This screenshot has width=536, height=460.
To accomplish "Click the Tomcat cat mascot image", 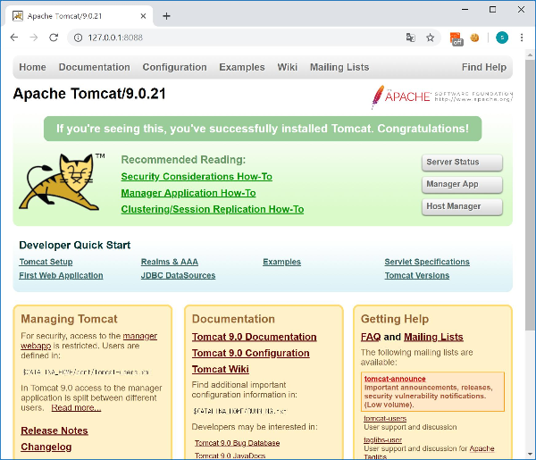I will tap(62, 181).
